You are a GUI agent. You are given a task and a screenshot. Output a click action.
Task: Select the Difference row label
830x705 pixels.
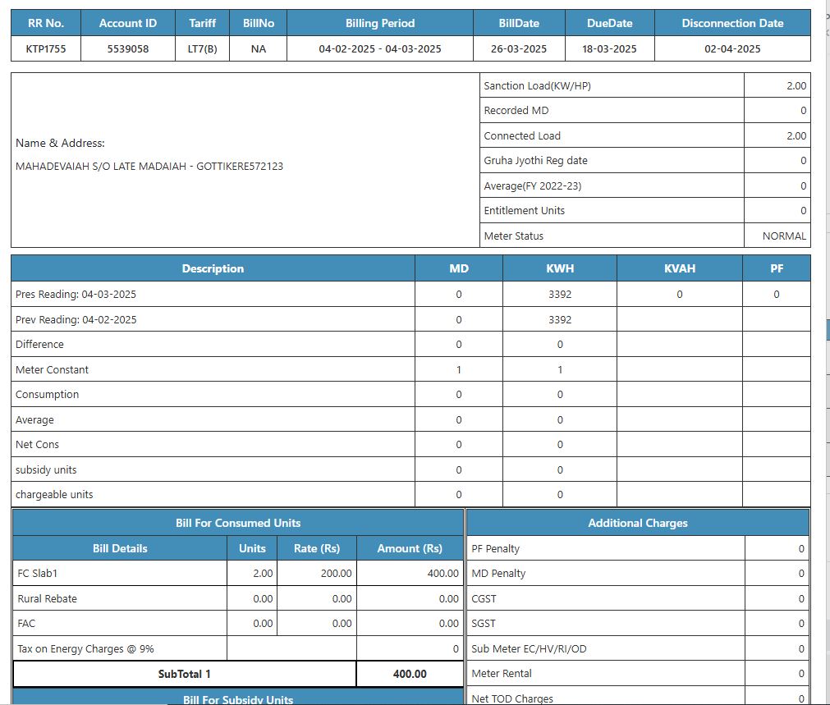[39, 345]
